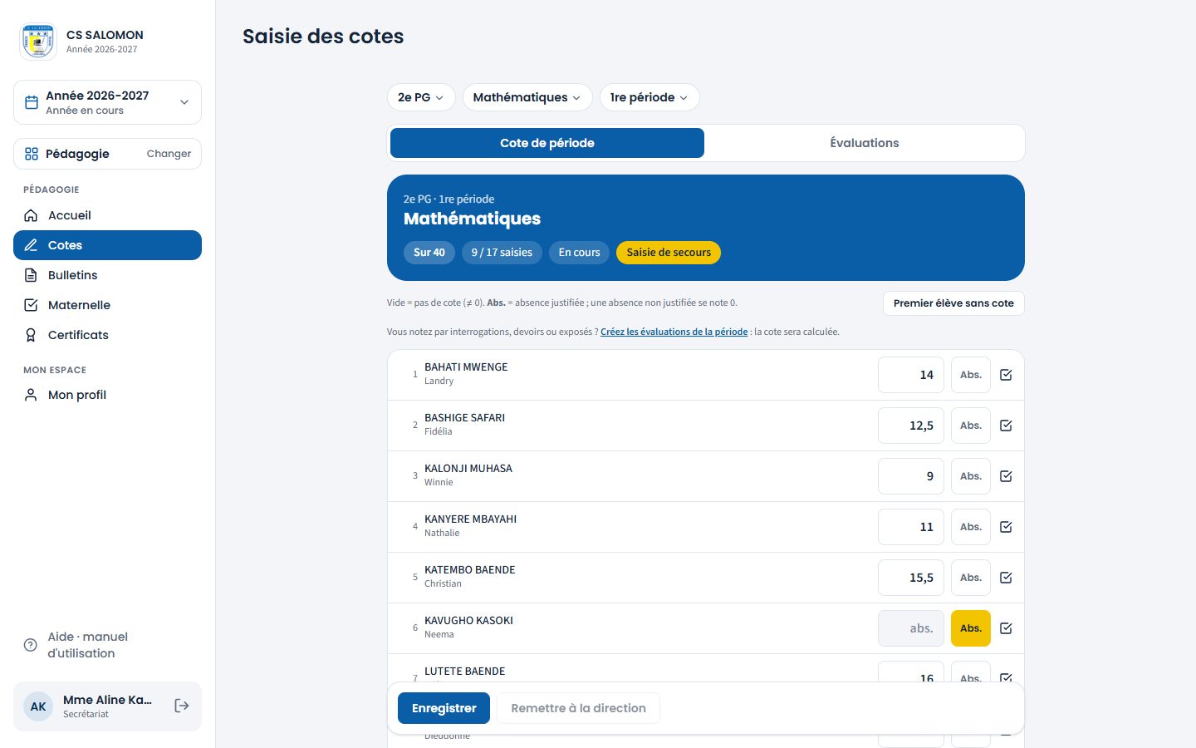Click the CS Salomon school logo
This screenshot has width=1196, height=748.
point(37,42)
